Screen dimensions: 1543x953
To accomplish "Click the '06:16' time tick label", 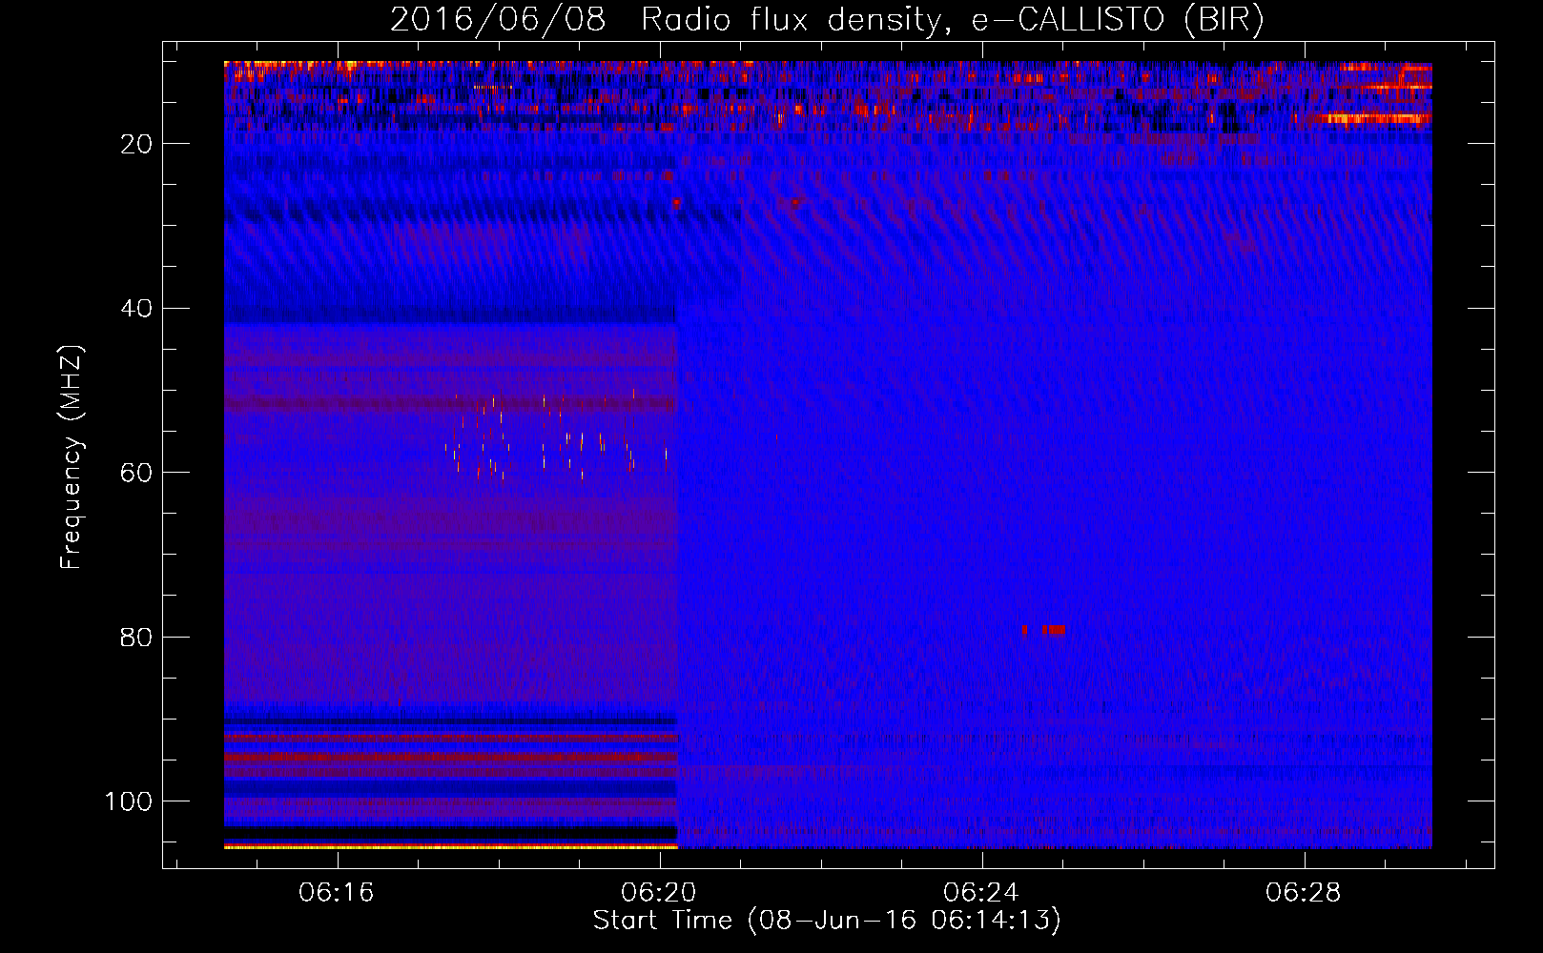I will (x=337, y=893).
